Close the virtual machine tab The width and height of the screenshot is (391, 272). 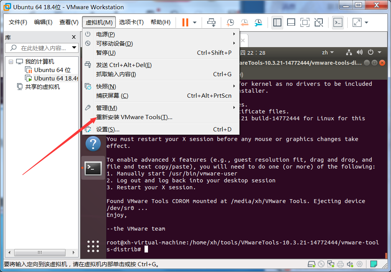click(243, 40)
